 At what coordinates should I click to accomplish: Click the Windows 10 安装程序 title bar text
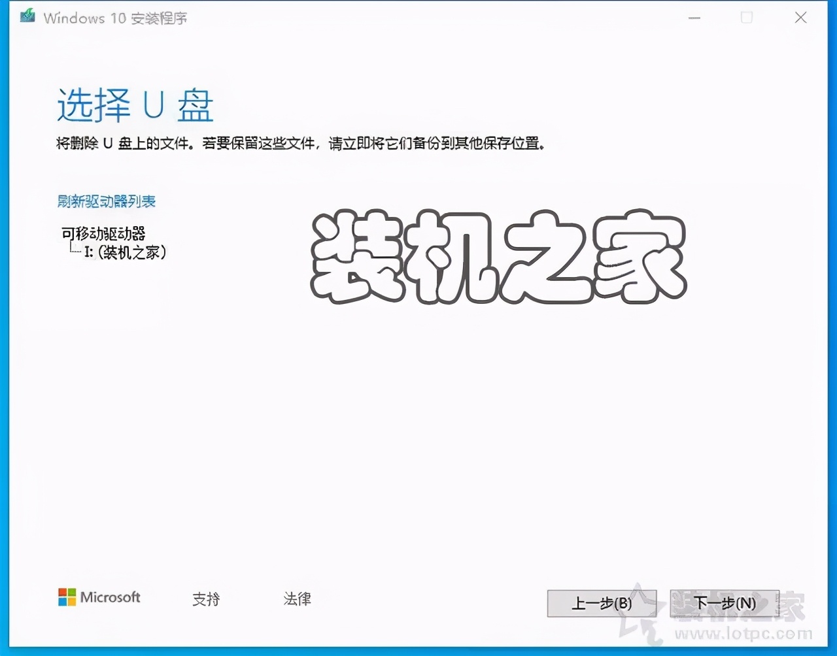click(114, 18)
